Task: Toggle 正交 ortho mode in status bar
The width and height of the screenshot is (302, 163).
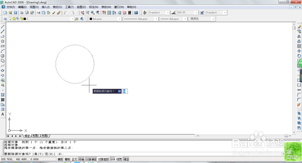Action: pyautogui.click(x=74, y=159)
